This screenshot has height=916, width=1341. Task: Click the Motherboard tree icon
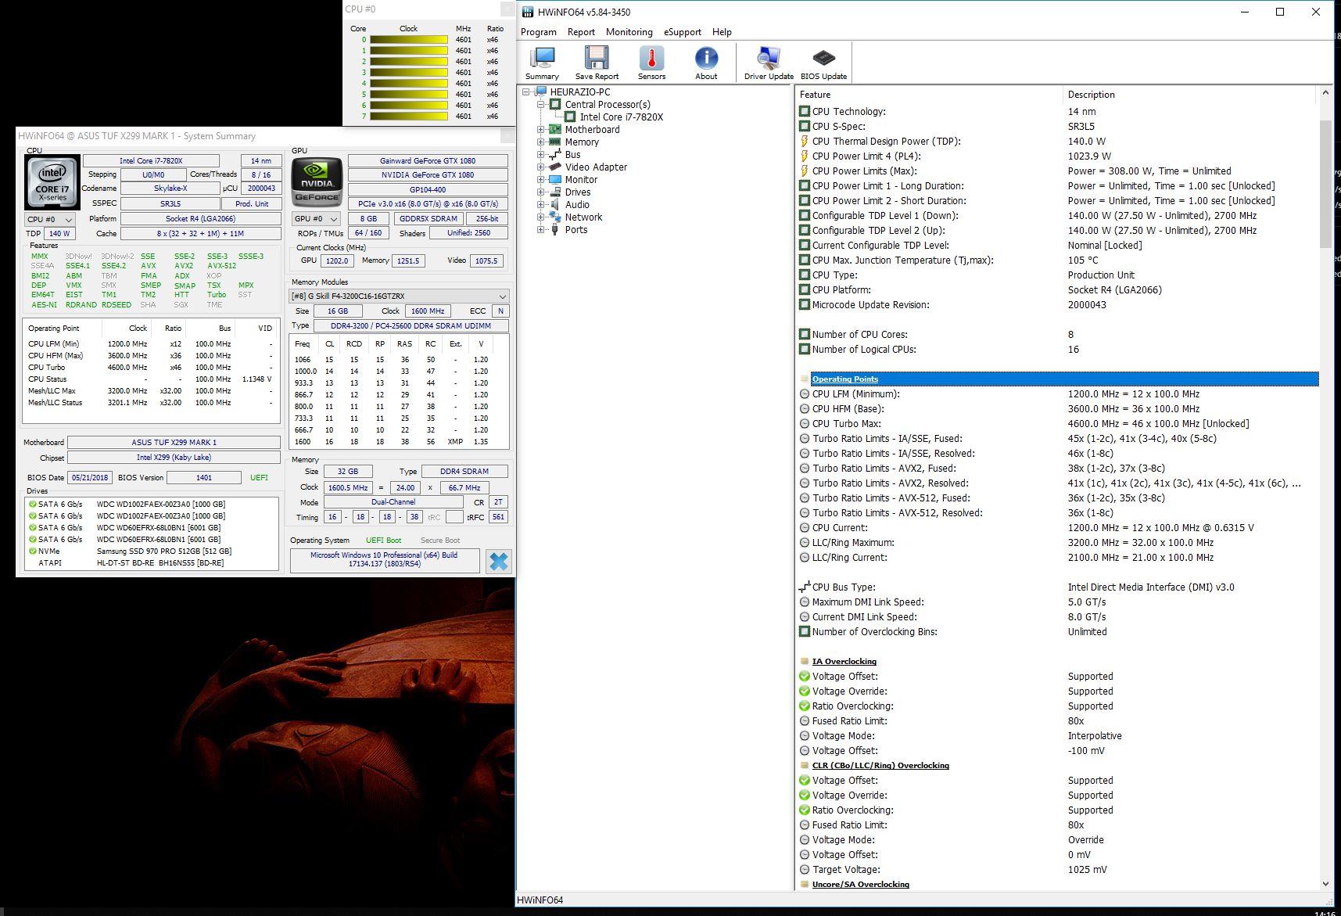click(x=555, y=129)
